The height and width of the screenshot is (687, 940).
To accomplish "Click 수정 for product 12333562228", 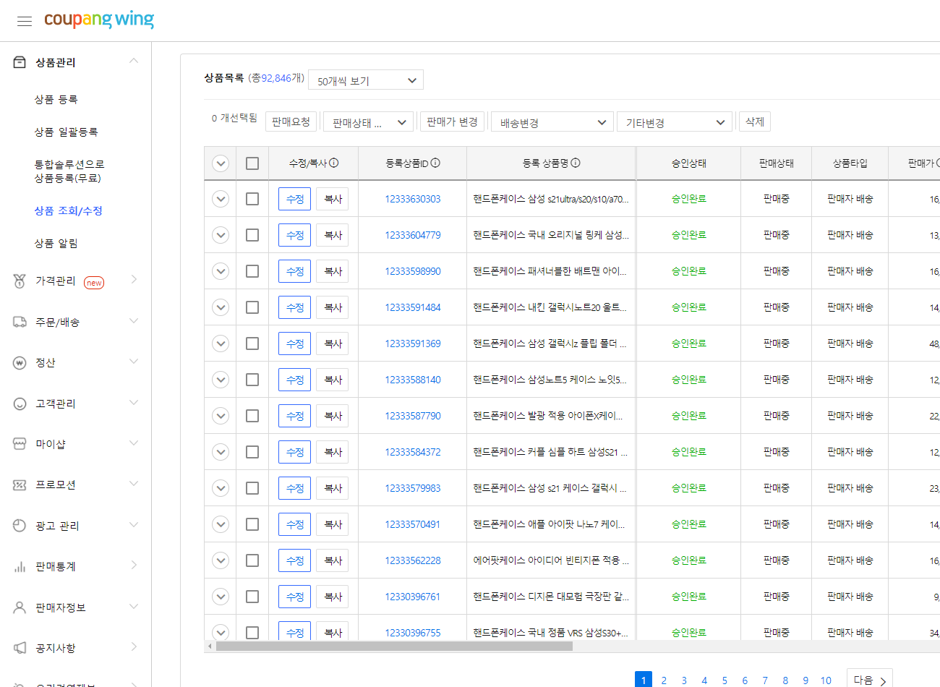I will (x=295, y=560).
